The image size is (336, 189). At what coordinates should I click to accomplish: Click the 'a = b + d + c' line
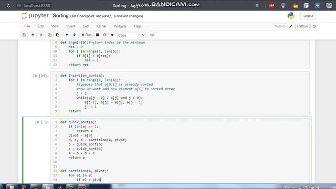[x=81, y=153]
